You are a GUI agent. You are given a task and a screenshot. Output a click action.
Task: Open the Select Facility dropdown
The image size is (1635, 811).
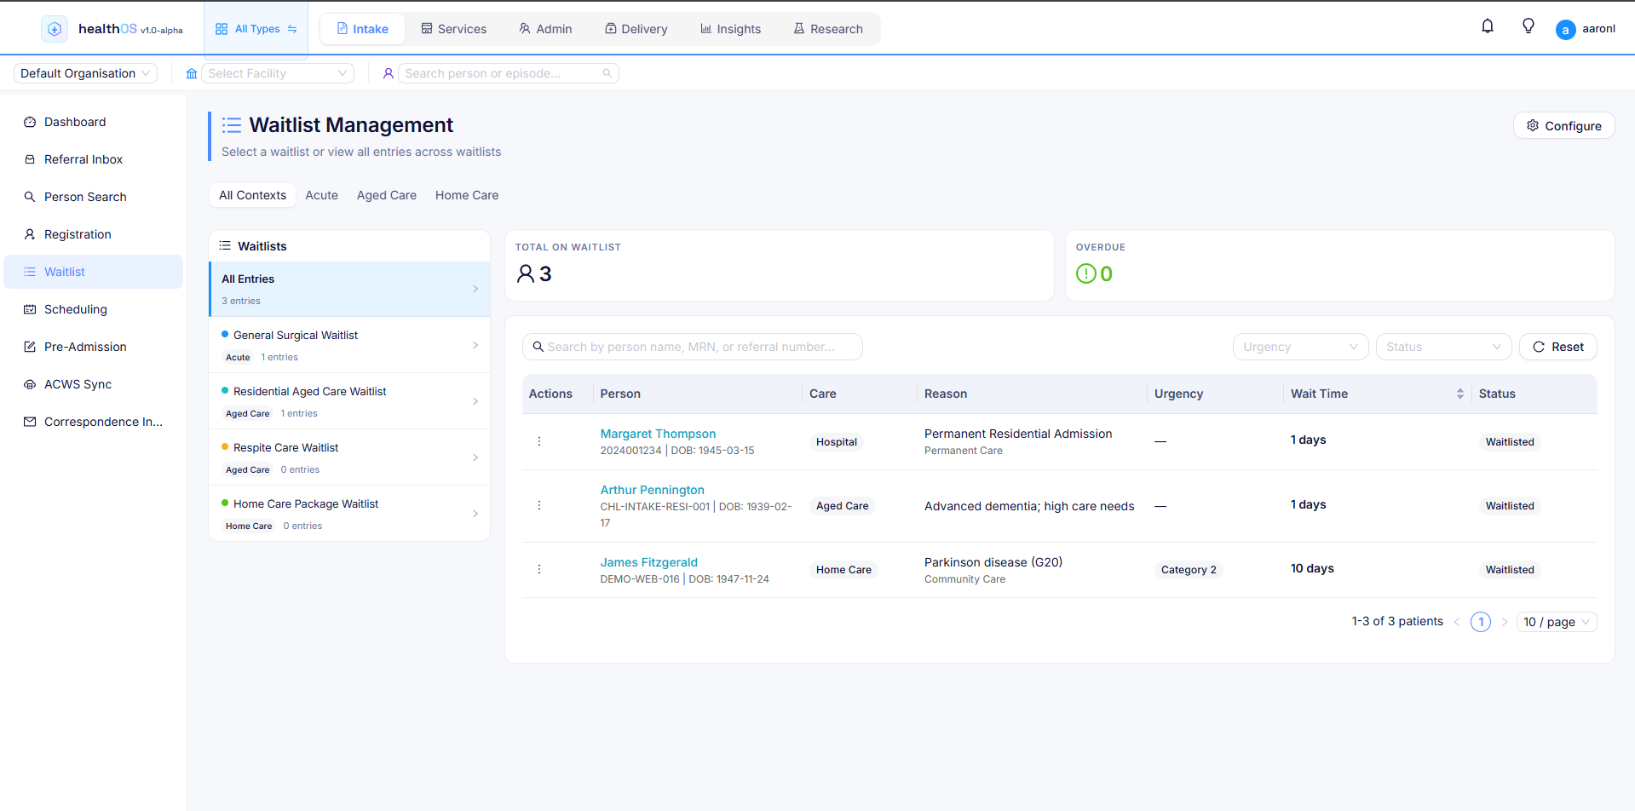coord(278,73)
